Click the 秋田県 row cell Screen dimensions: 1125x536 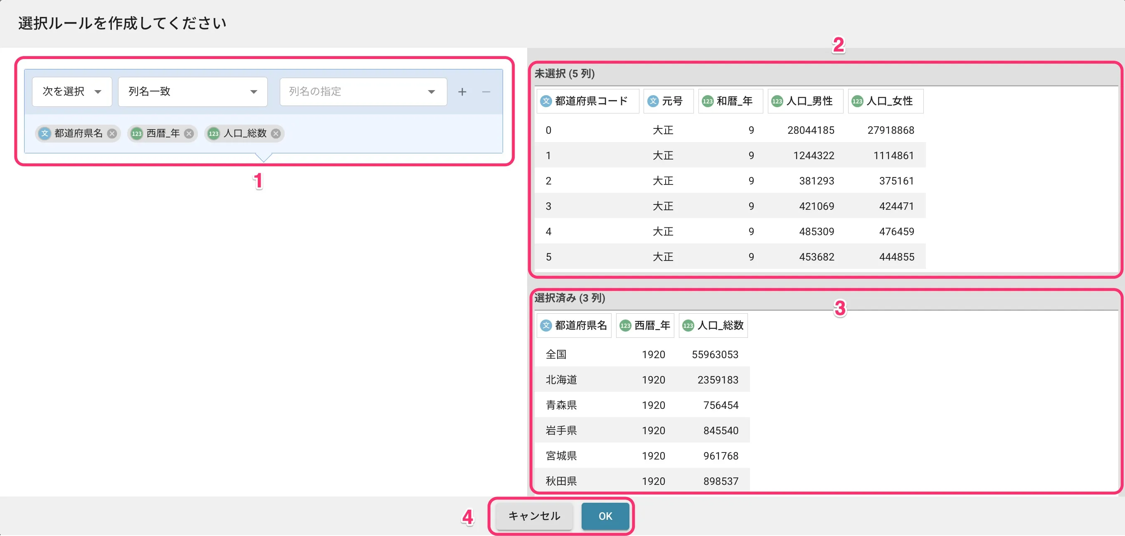coord(561,482)
